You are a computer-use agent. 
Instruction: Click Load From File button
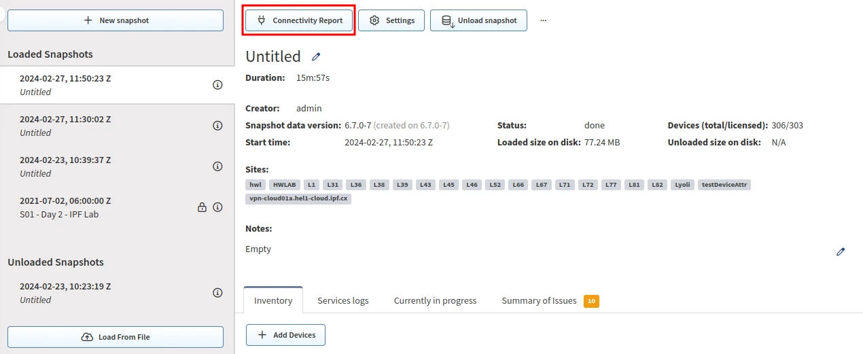tap(116, 337)
